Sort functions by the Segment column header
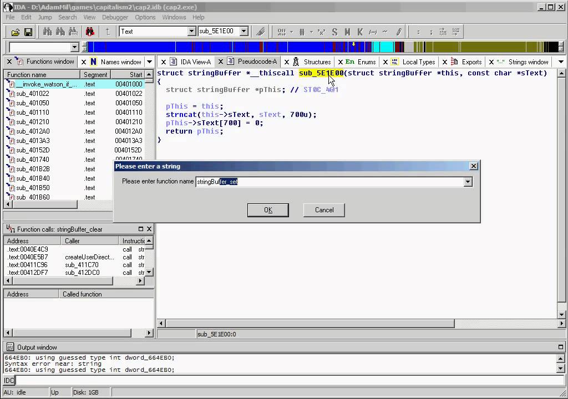Image resolution: width=568 pixels, height=399 pixels. click(95, 75)
